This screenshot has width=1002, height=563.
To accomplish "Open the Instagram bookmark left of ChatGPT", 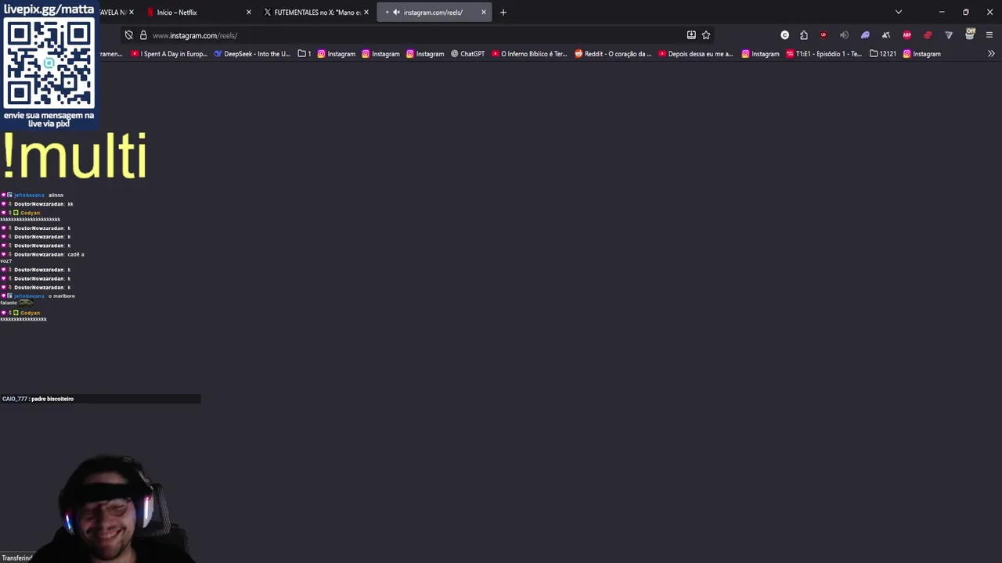I will coord(424,54).
